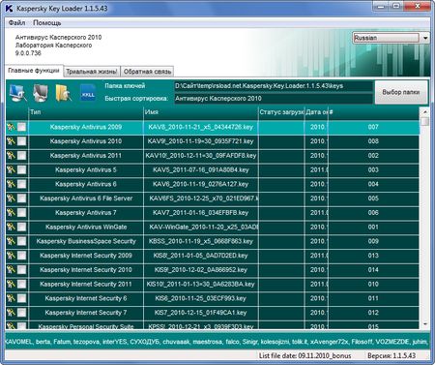The image size is (435, 365).
Task: Click the blue KKLL file icon
Action: (x=88, y=93)
